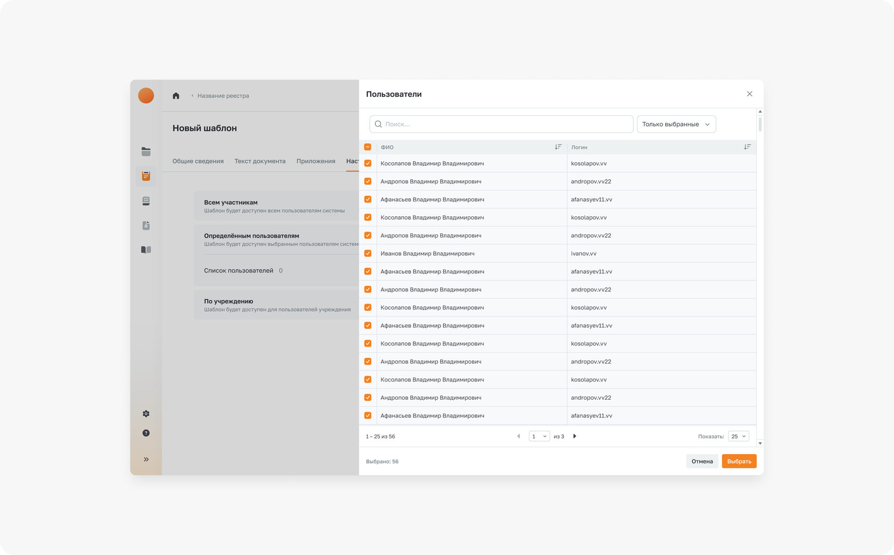This screenshot has height=555, width=894.
Task: Open the calculator-like icon in sidebar
Action: point(146,201)
